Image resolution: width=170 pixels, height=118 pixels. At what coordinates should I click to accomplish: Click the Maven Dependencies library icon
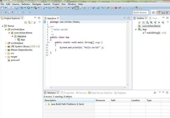9,50
